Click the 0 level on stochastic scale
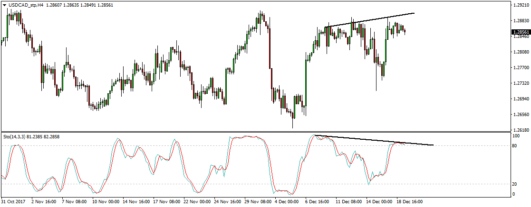The height and width of the screenshot is (207, 531). pyautogui.click(x=515, y=194)
